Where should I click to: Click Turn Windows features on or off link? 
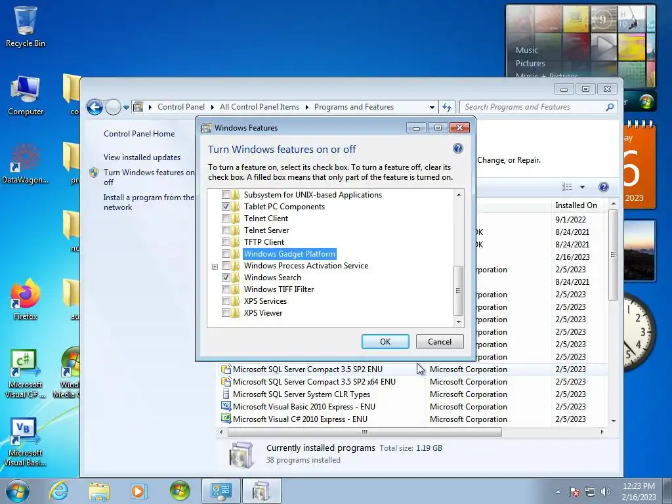coord(149,177)
